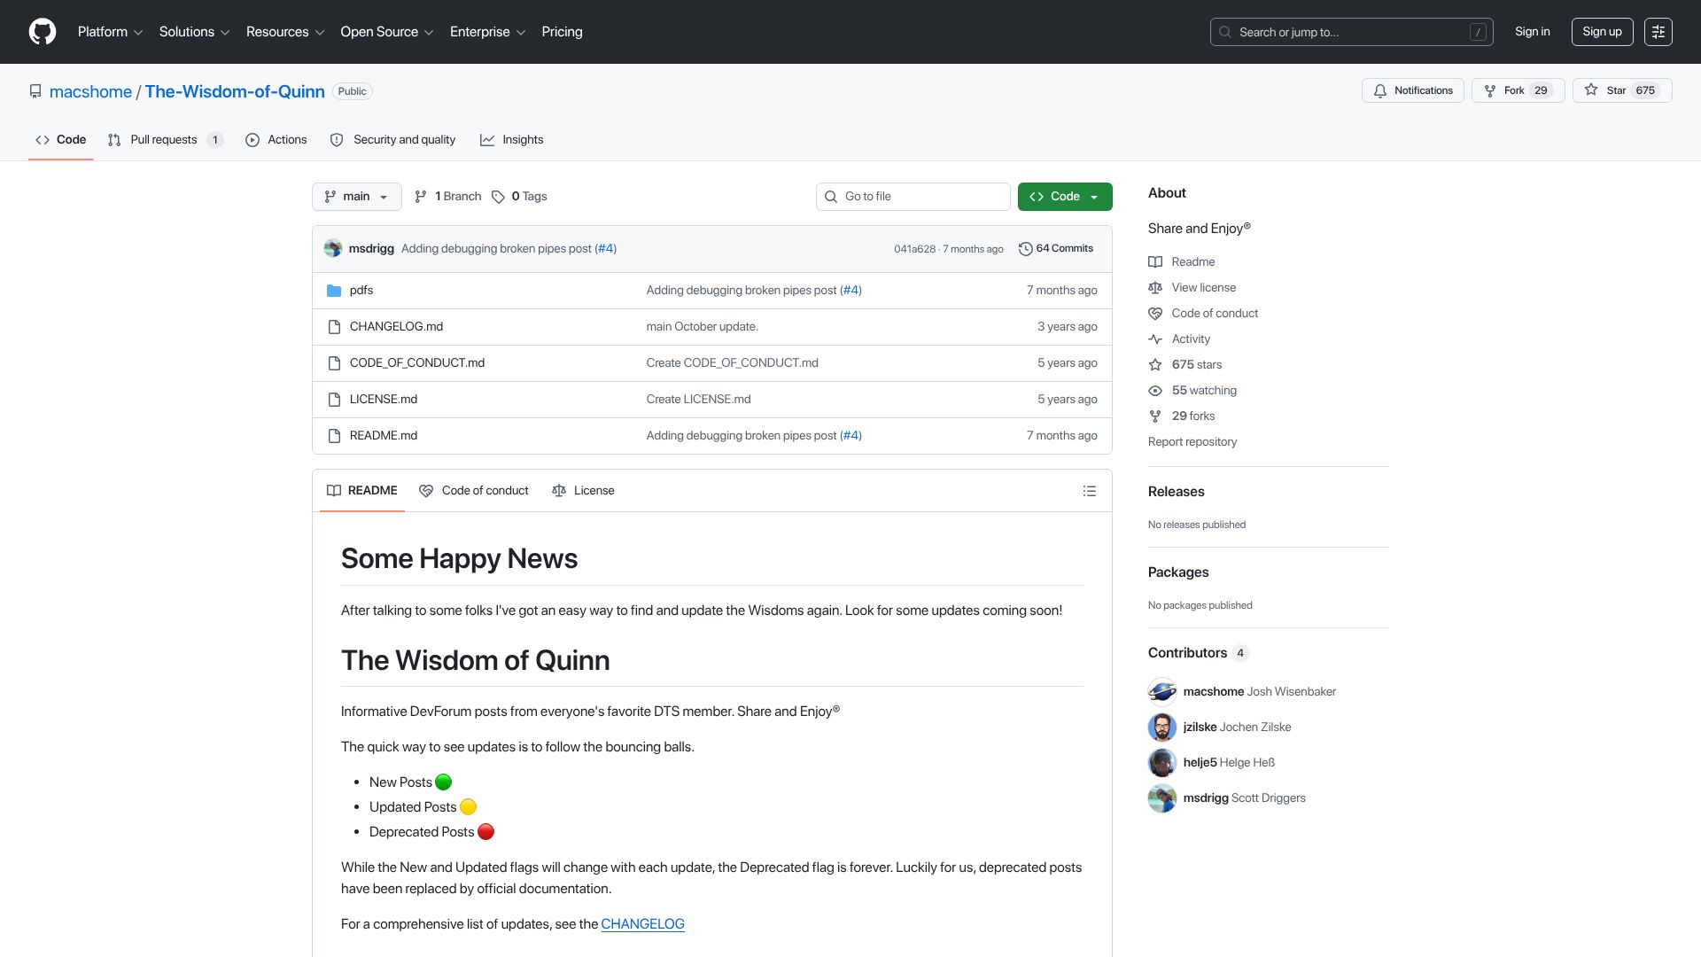
Task: Open the helje5 contributor avatar
Action: [1162, 763]
